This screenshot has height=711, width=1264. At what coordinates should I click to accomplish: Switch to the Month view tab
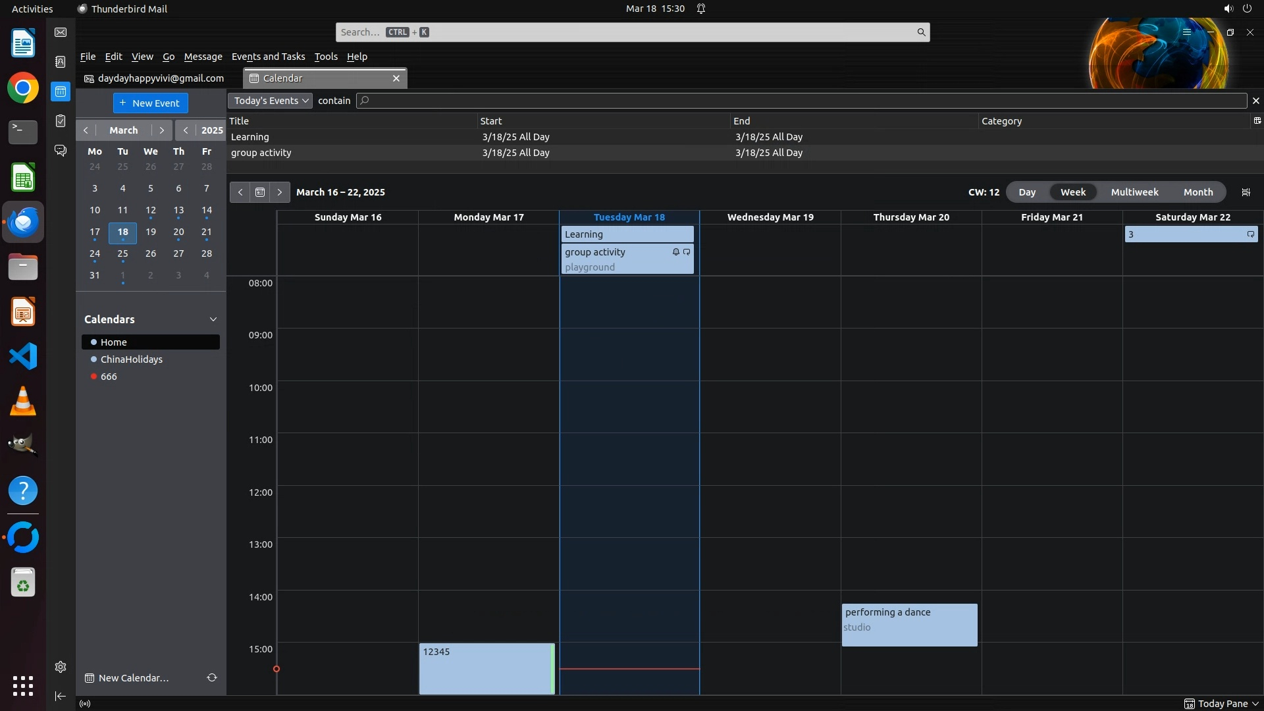click(x=1198, y=192)
